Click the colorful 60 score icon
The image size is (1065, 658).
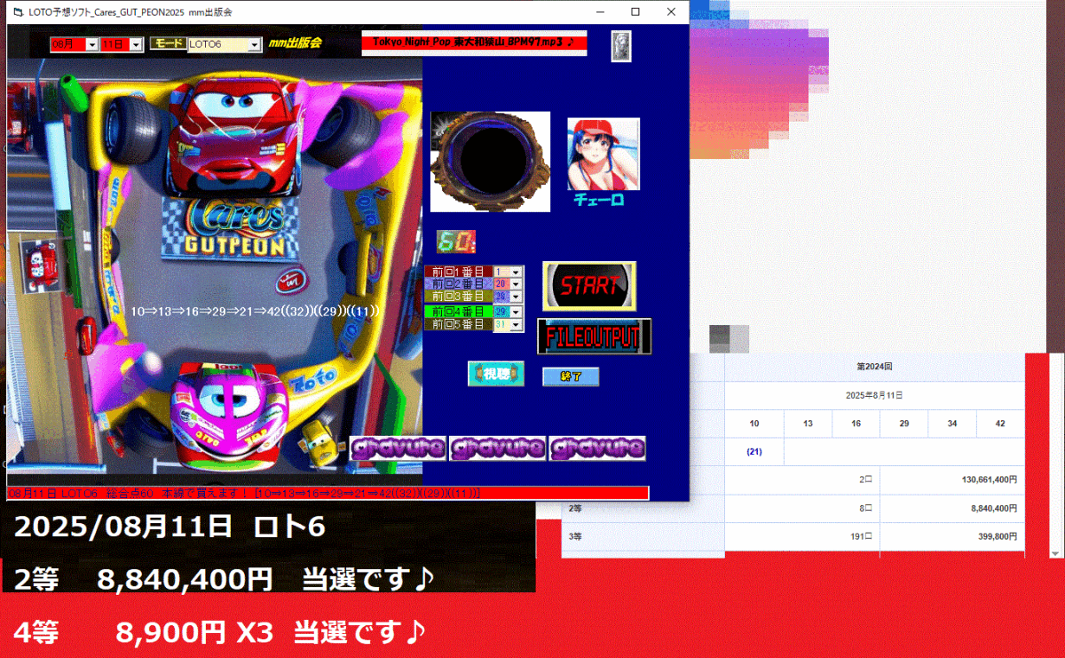click(456, 242)
